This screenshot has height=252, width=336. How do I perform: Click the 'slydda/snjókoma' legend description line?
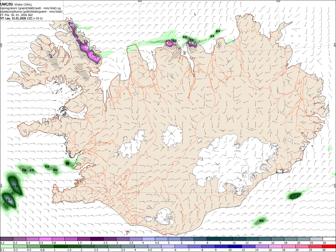[31, 12]
